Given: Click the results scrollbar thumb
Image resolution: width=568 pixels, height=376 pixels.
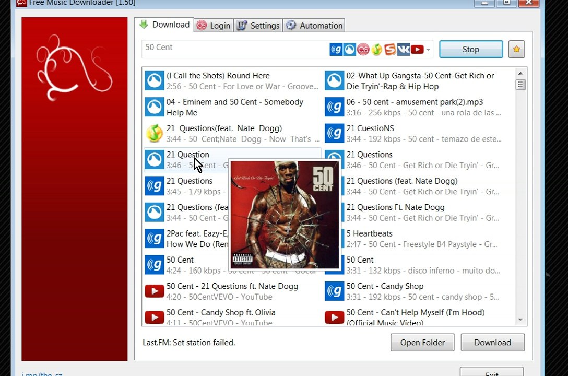Looking at the screenshot, I should click(x=520, y=85).
